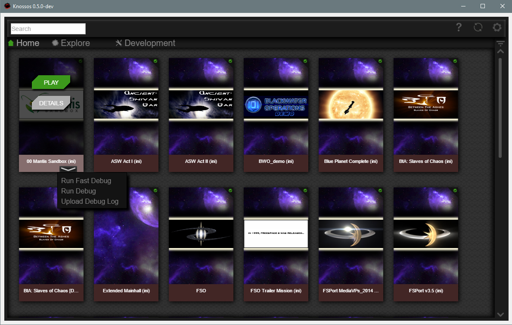Viewport: 512px width, 325px height.
Task: Collapse the 00 Mantis Sandbox dropdown arrow
Action: click(68, 169)
